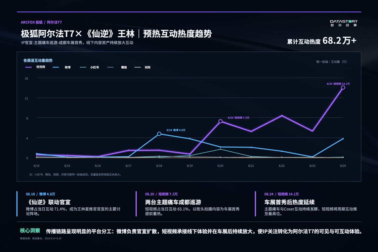378x252 pixels.
Task: Click the 累计互动热度 label
Action: [x=304, y=42]
